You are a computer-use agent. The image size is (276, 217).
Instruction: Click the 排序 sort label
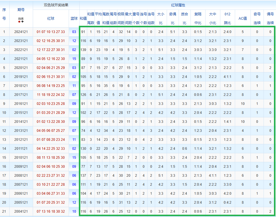point(21,19)
